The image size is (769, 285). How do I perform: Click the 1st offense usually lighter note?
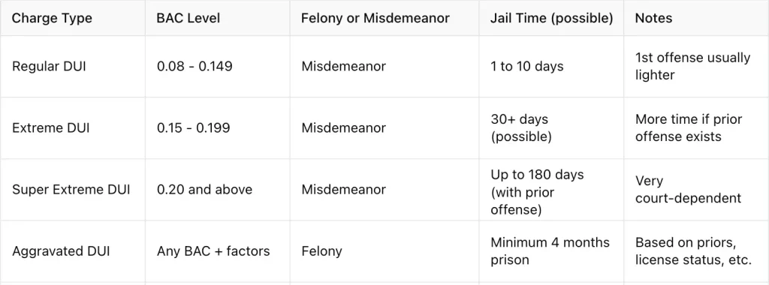coord(692,66)
